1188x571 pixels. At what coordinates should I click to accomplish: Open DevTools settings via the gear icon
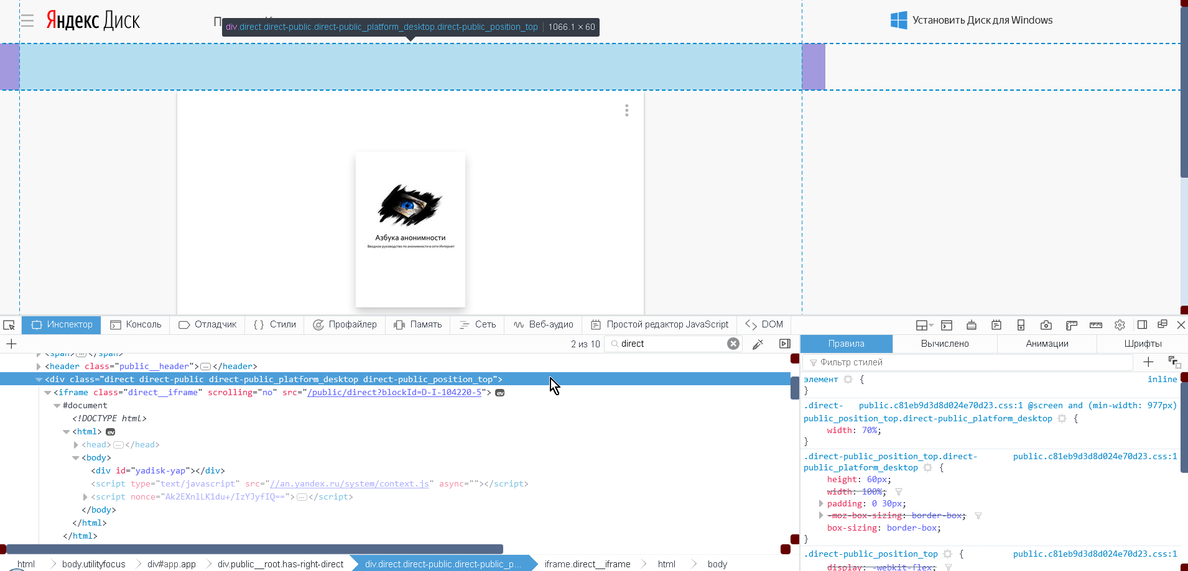[1120, 324]
